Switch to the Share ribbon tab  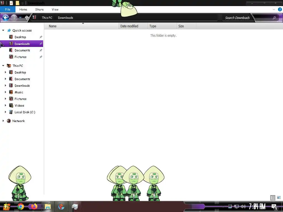coord(39,9)
